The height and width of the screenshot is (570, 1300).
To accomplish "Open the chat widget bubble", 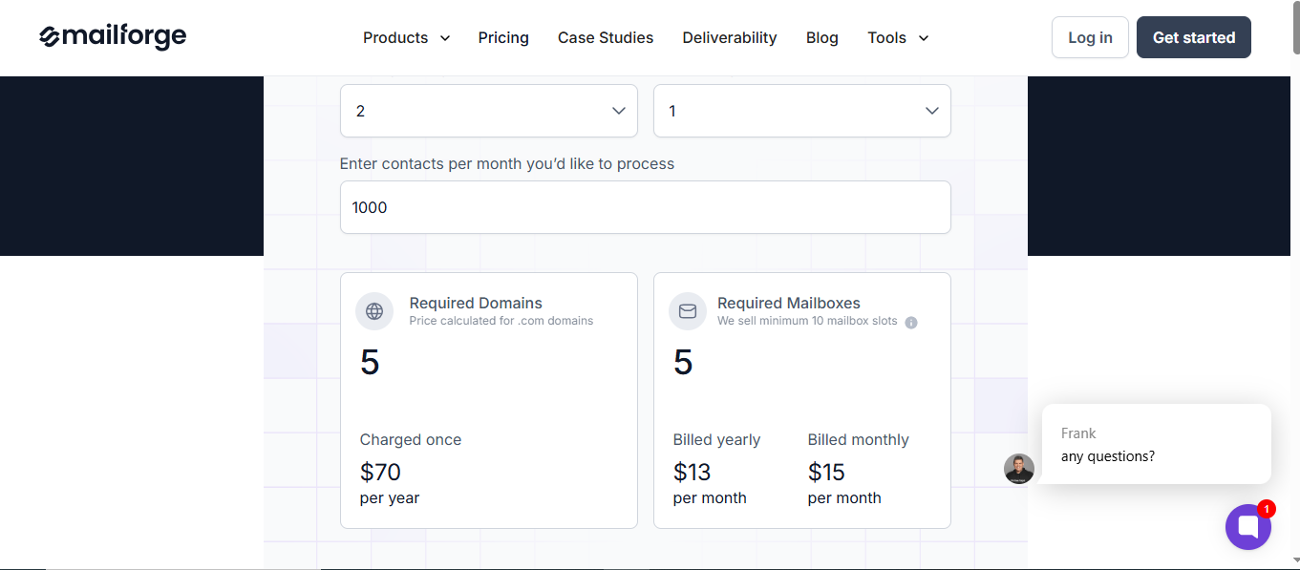I will coord(1248,526).
